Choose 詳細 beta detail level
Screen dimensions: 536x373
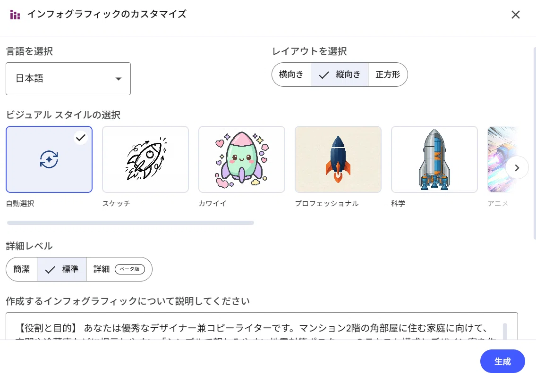(119, 269)
